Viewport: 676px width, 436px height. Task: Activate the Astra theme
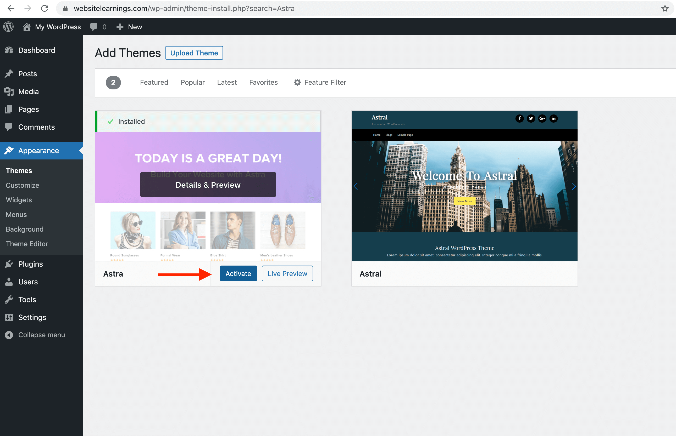pos(238,273)
